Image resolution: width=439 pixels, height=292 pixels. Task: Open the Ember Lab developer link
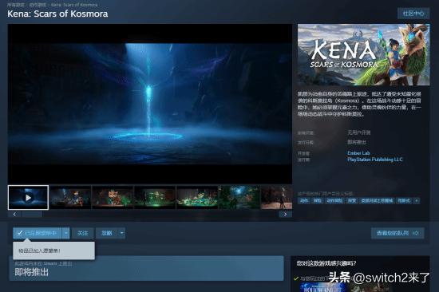pos(358,153)
